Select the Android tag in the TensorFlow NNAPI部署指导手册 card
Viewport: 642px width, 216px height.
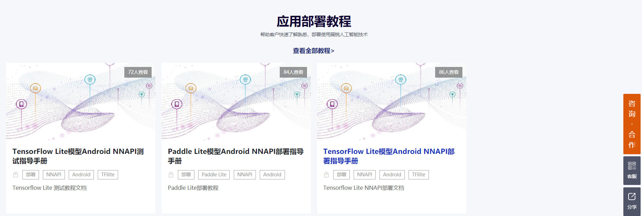click(392, 175)
